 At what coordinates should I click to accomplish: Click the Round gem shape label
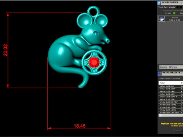175,18
